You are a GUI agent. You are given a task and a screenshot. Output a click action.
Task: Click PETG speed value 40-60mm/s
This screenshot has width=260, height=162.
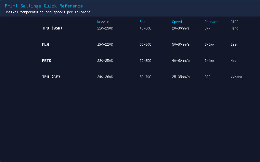click(x=181, y=61)
